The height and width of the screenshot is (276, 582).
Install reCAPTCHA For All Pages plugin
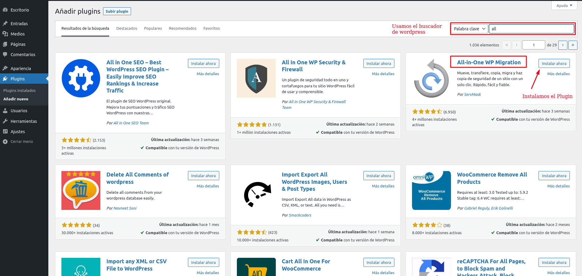click(554, 262)
